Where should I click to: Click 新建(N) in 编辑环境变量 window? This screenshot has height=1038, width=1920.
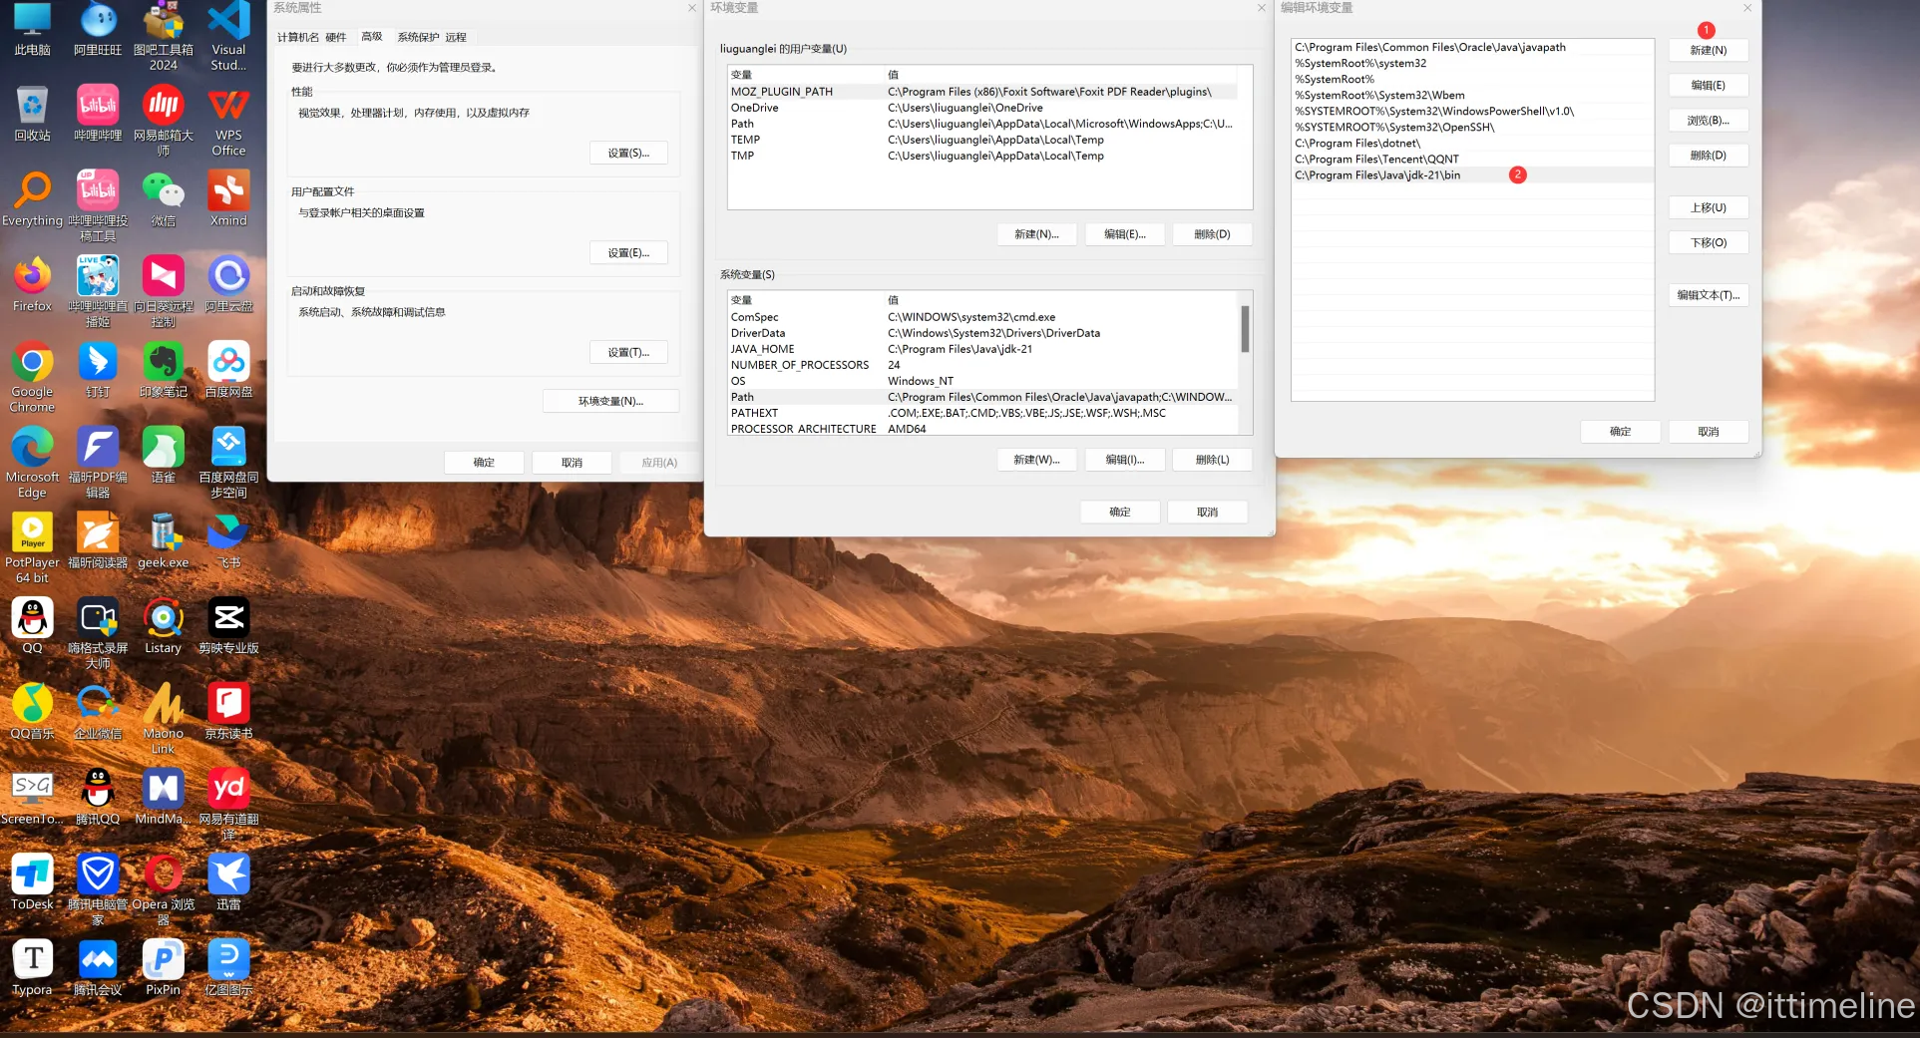(x=1708, y=50)
